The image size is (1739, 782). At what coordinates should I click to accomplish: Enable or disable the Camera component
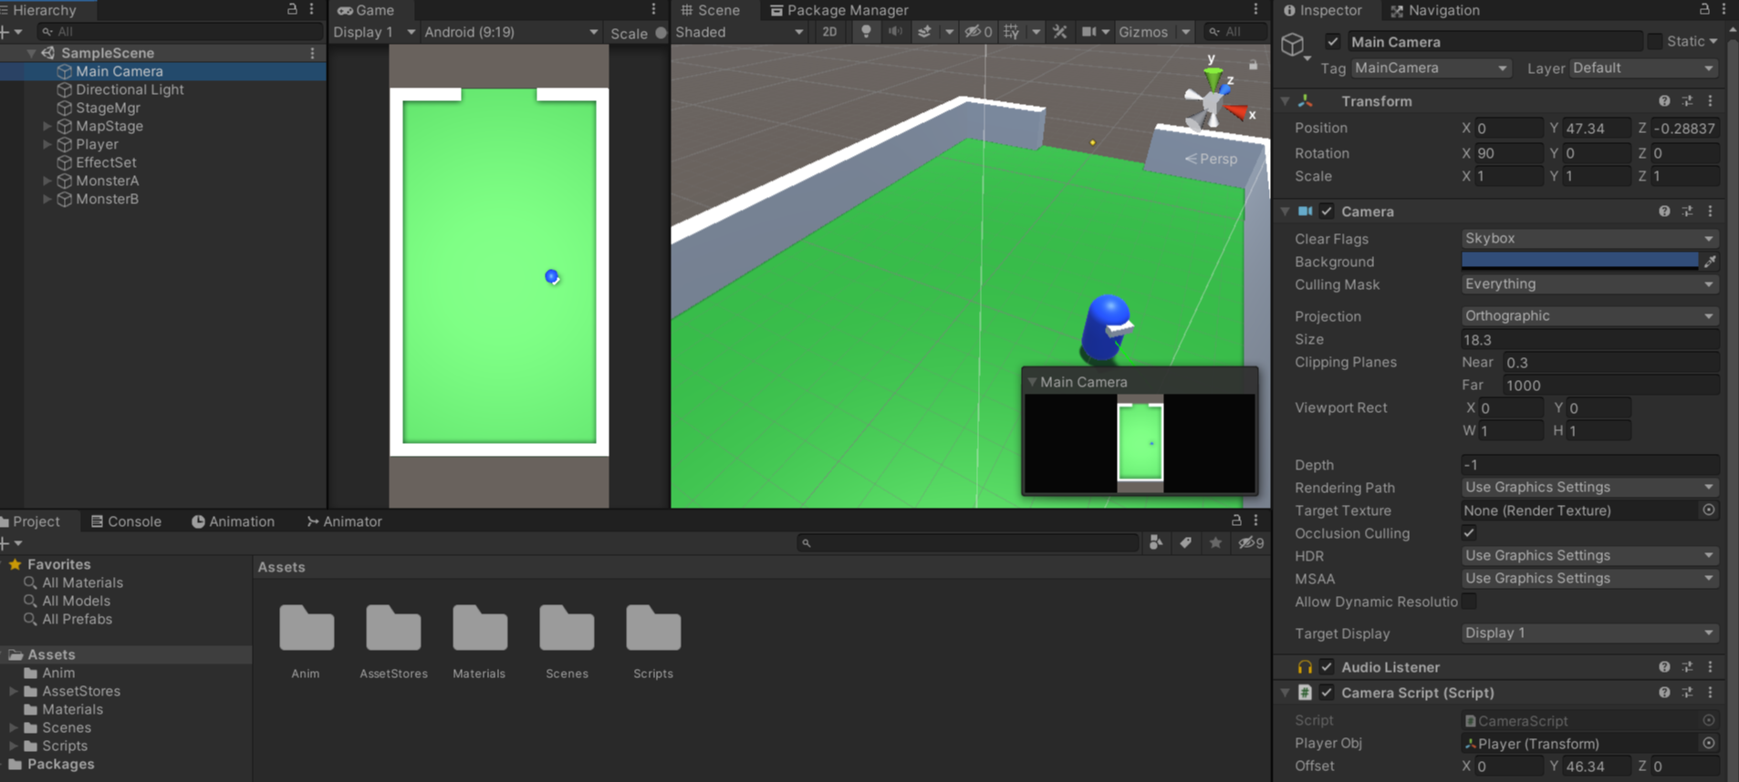coord(1327,211)
